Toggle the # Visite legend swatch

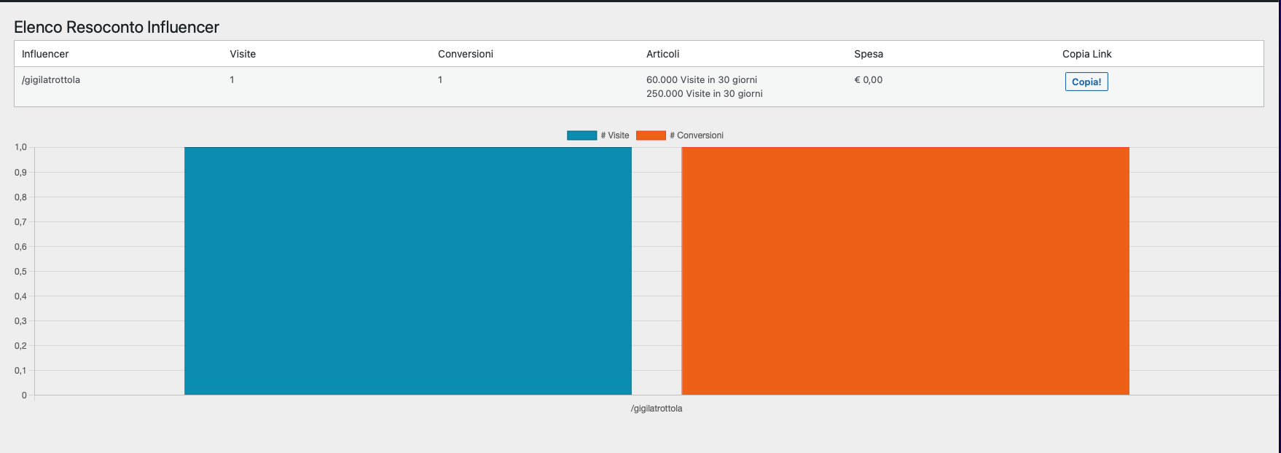[x=581, y=135]
